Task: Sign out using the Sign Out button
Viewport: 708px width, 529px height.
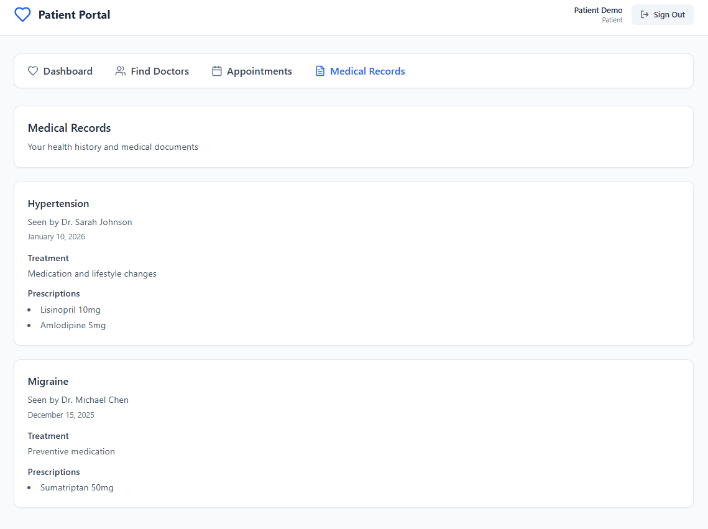Action: (663, 14)
